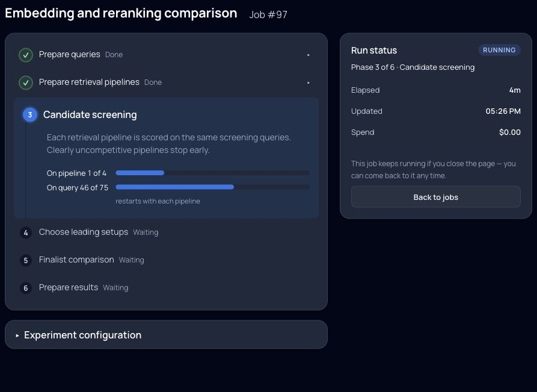The height and width of the screenshot is (392, 537).
Task: Select the Prepare queries step label
Action: [70, 54]
